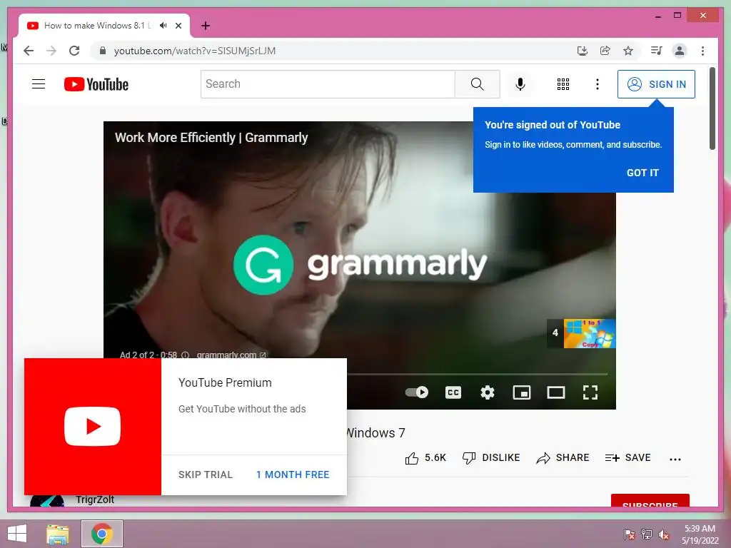Open the grammarly.com ad link
731x548 pixels.
[231, 355]
